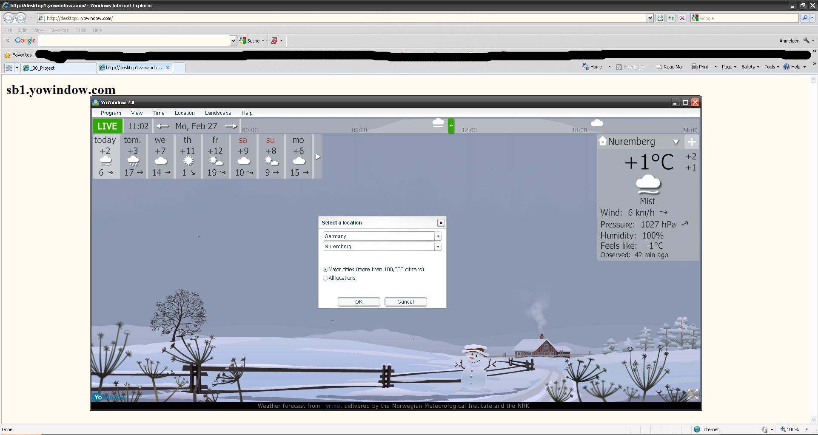Open the Landscape menu
818x435 pixels.
218,113
